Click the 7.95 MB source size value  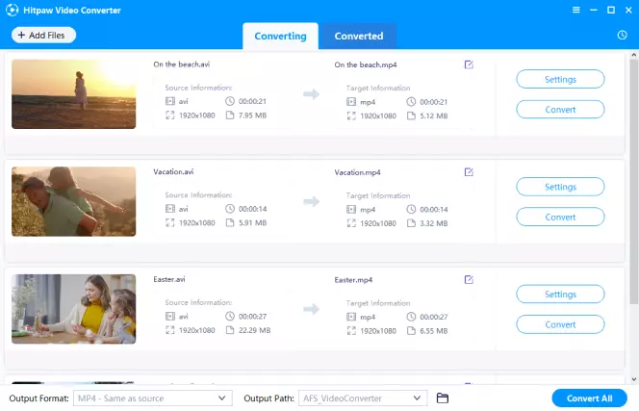tap(252, 116)
